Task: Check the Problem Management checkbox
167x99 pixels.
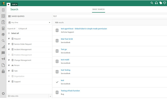Action: pos(9,55)
